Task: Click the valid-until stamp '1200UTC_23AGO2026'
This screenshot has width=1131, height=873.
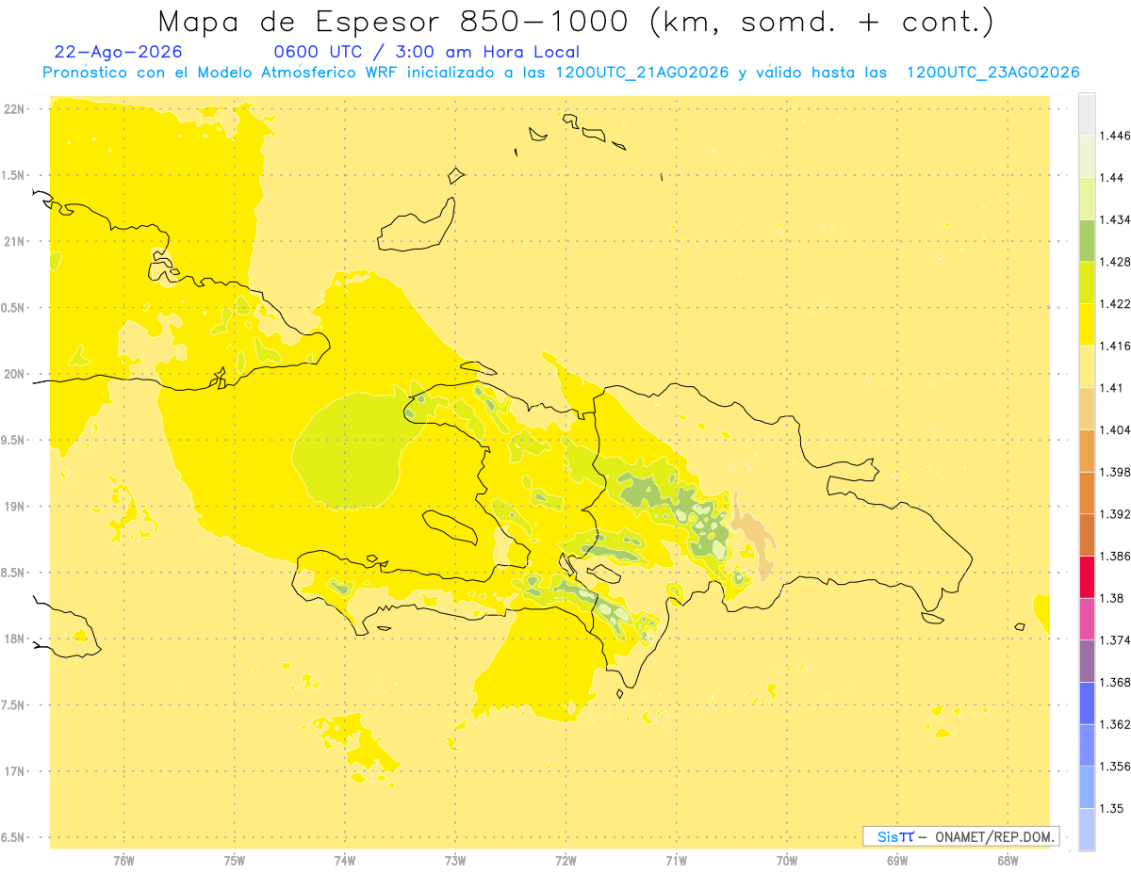Action: [x=992, y=73]
